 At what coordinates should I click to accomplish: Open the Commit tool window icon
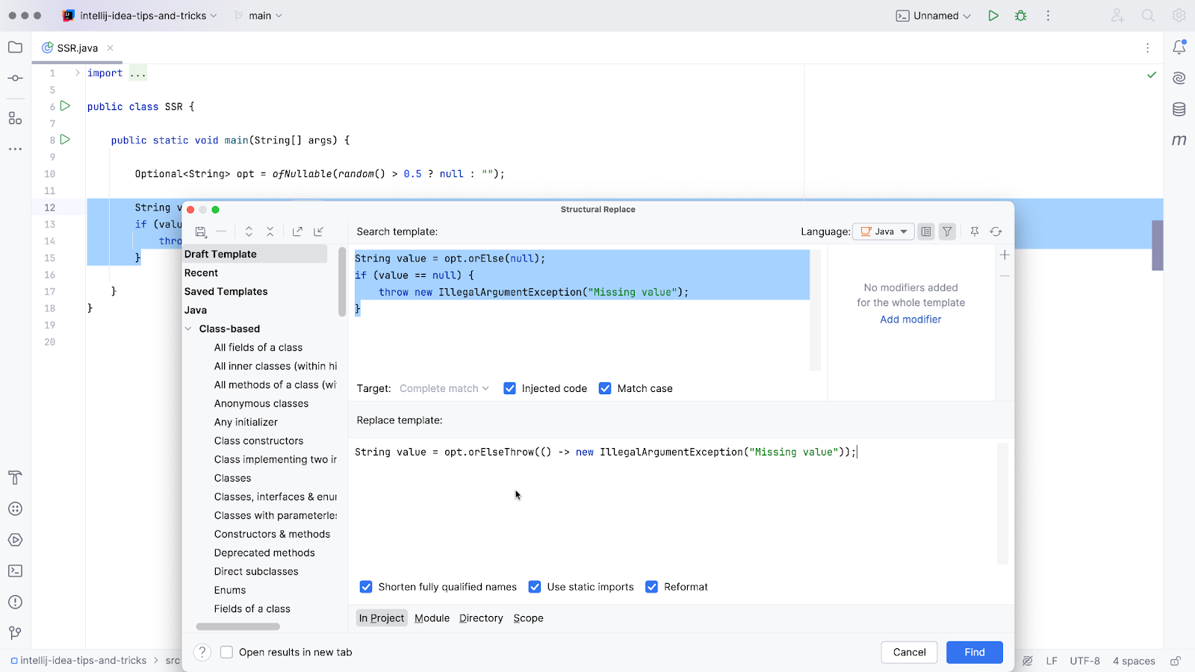point(15,78)
